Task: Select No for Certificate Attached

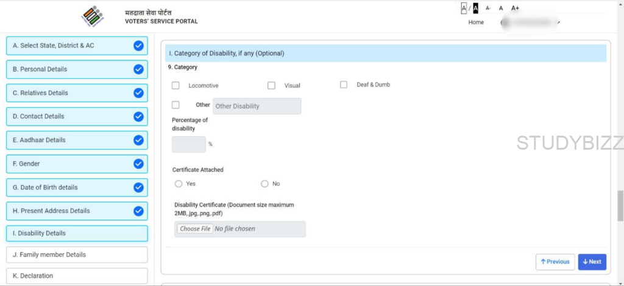Action: pos(264,184)
